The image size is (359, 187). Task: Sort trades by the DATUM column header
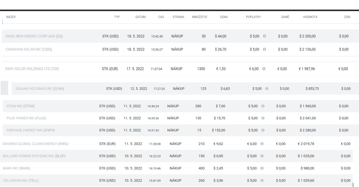tap(140, 17)
